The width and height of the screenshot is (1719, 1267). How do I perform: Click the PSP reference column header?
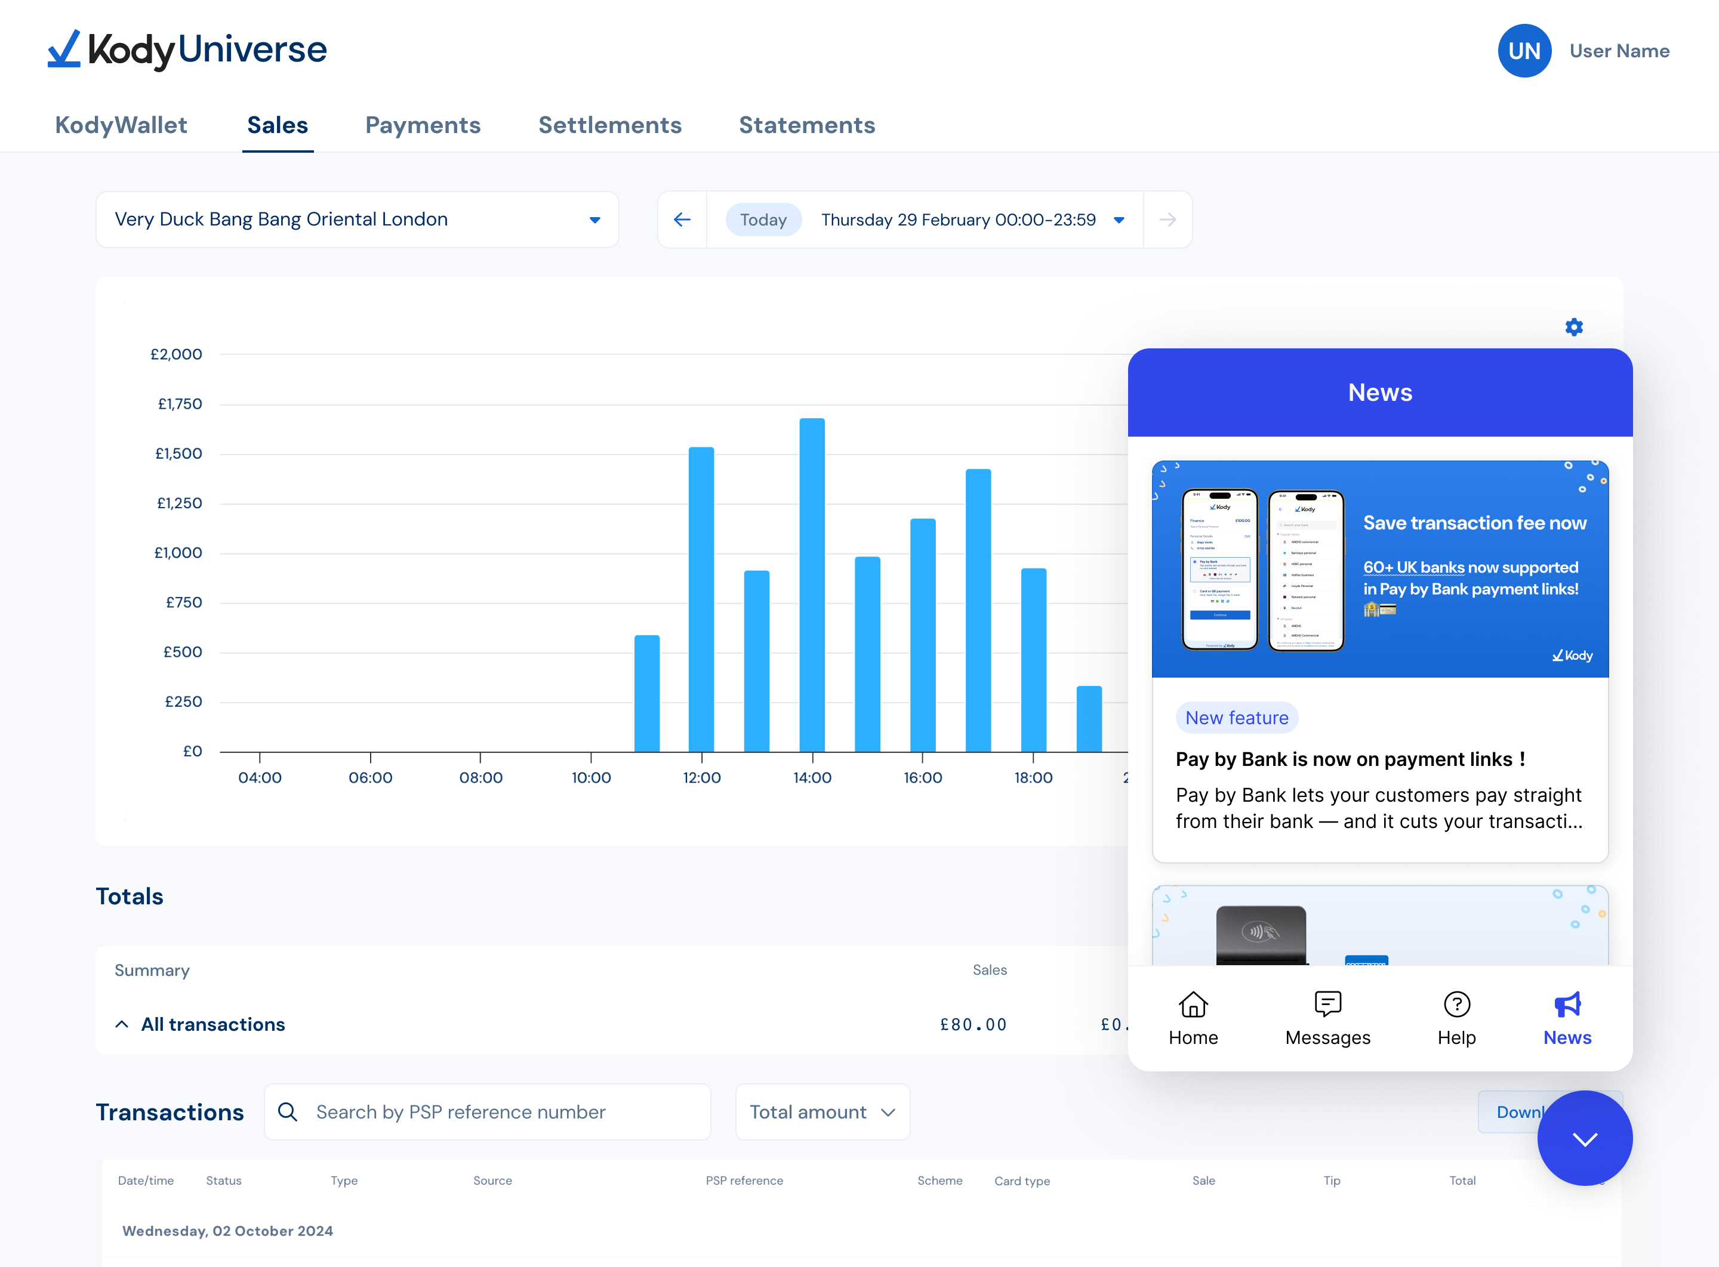744,1181
